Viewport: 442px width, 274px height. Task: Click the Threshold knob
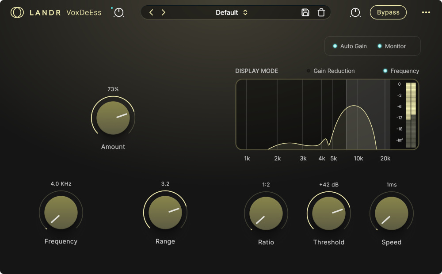click(x=328, y=213)
